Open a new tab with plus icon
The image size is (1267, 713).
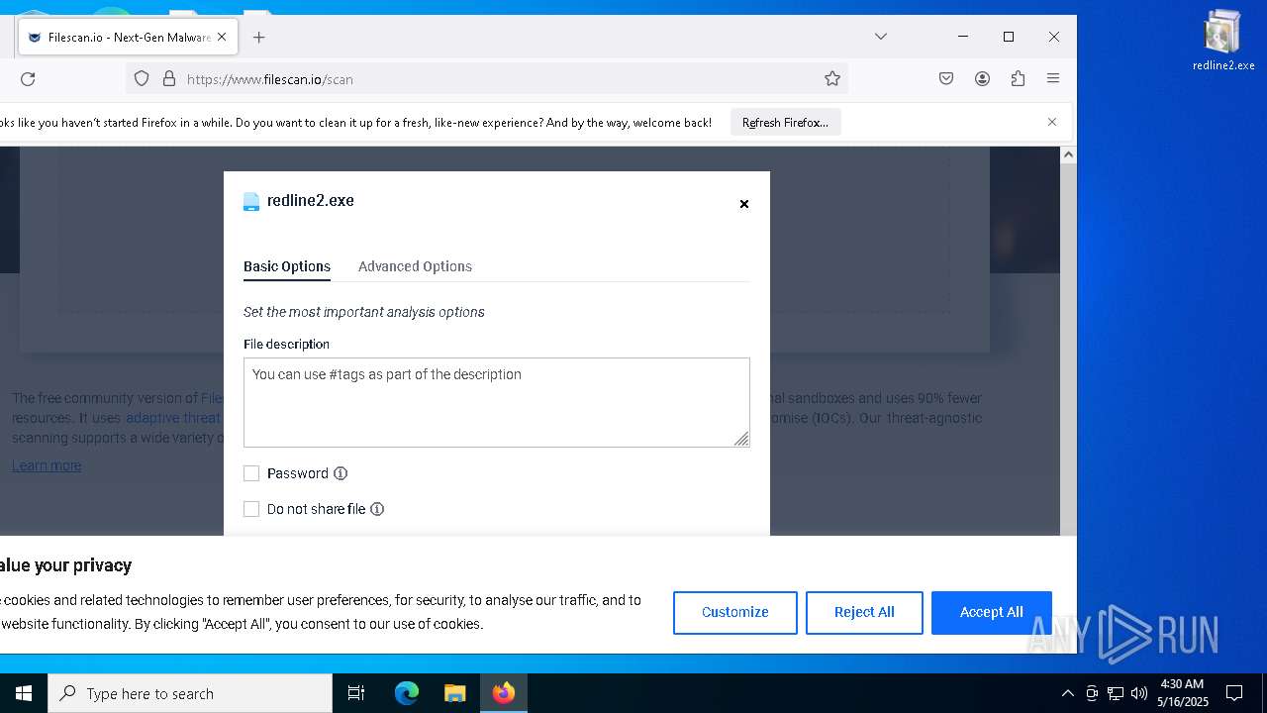259,38
